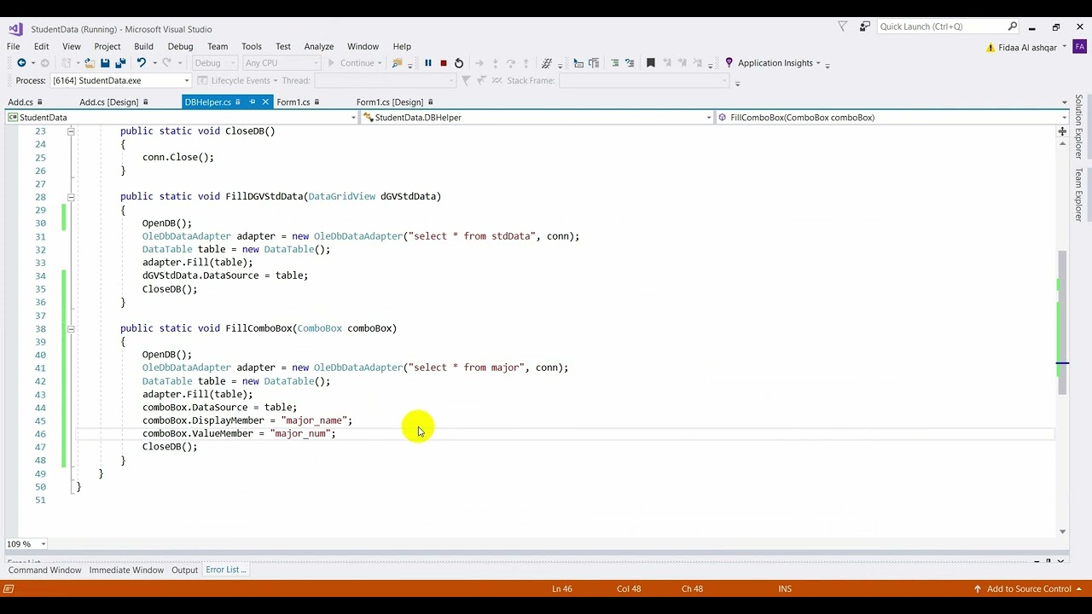
Task: Open the File menu
Action: click(x=14, y=47)
